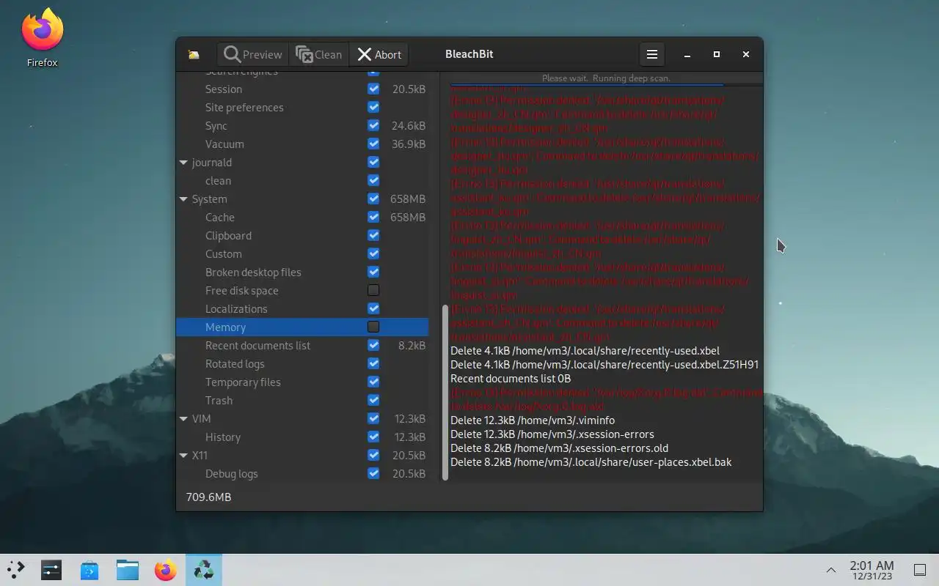Uncheck the Temporary files checkbox

click(373, 382)
